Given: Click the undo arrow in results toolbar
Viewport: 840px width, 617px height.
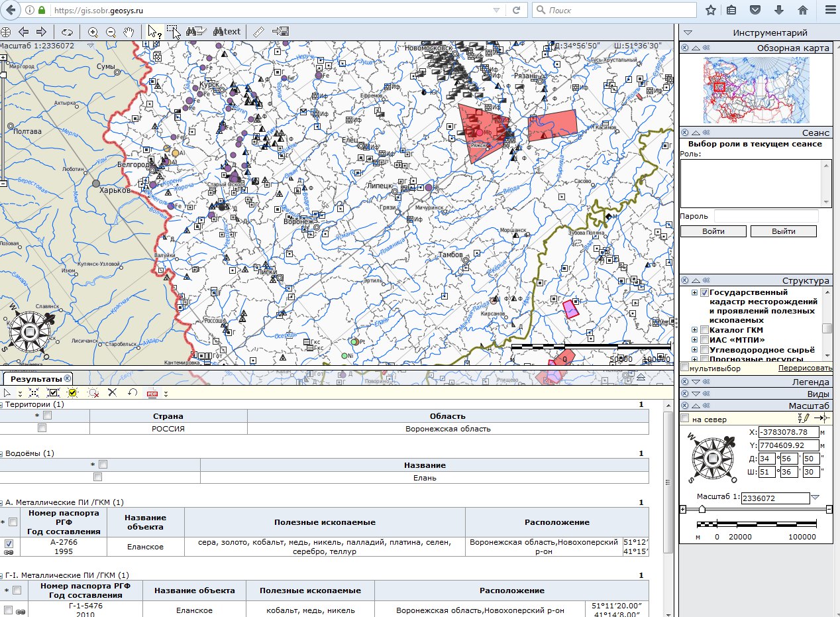Looking at the screenshot, I should coord(132,392).
